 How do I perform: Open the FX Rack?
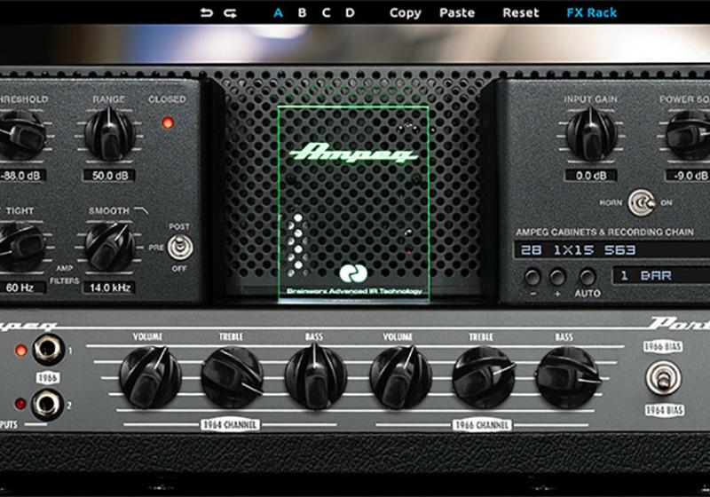[x=591, y=12]
